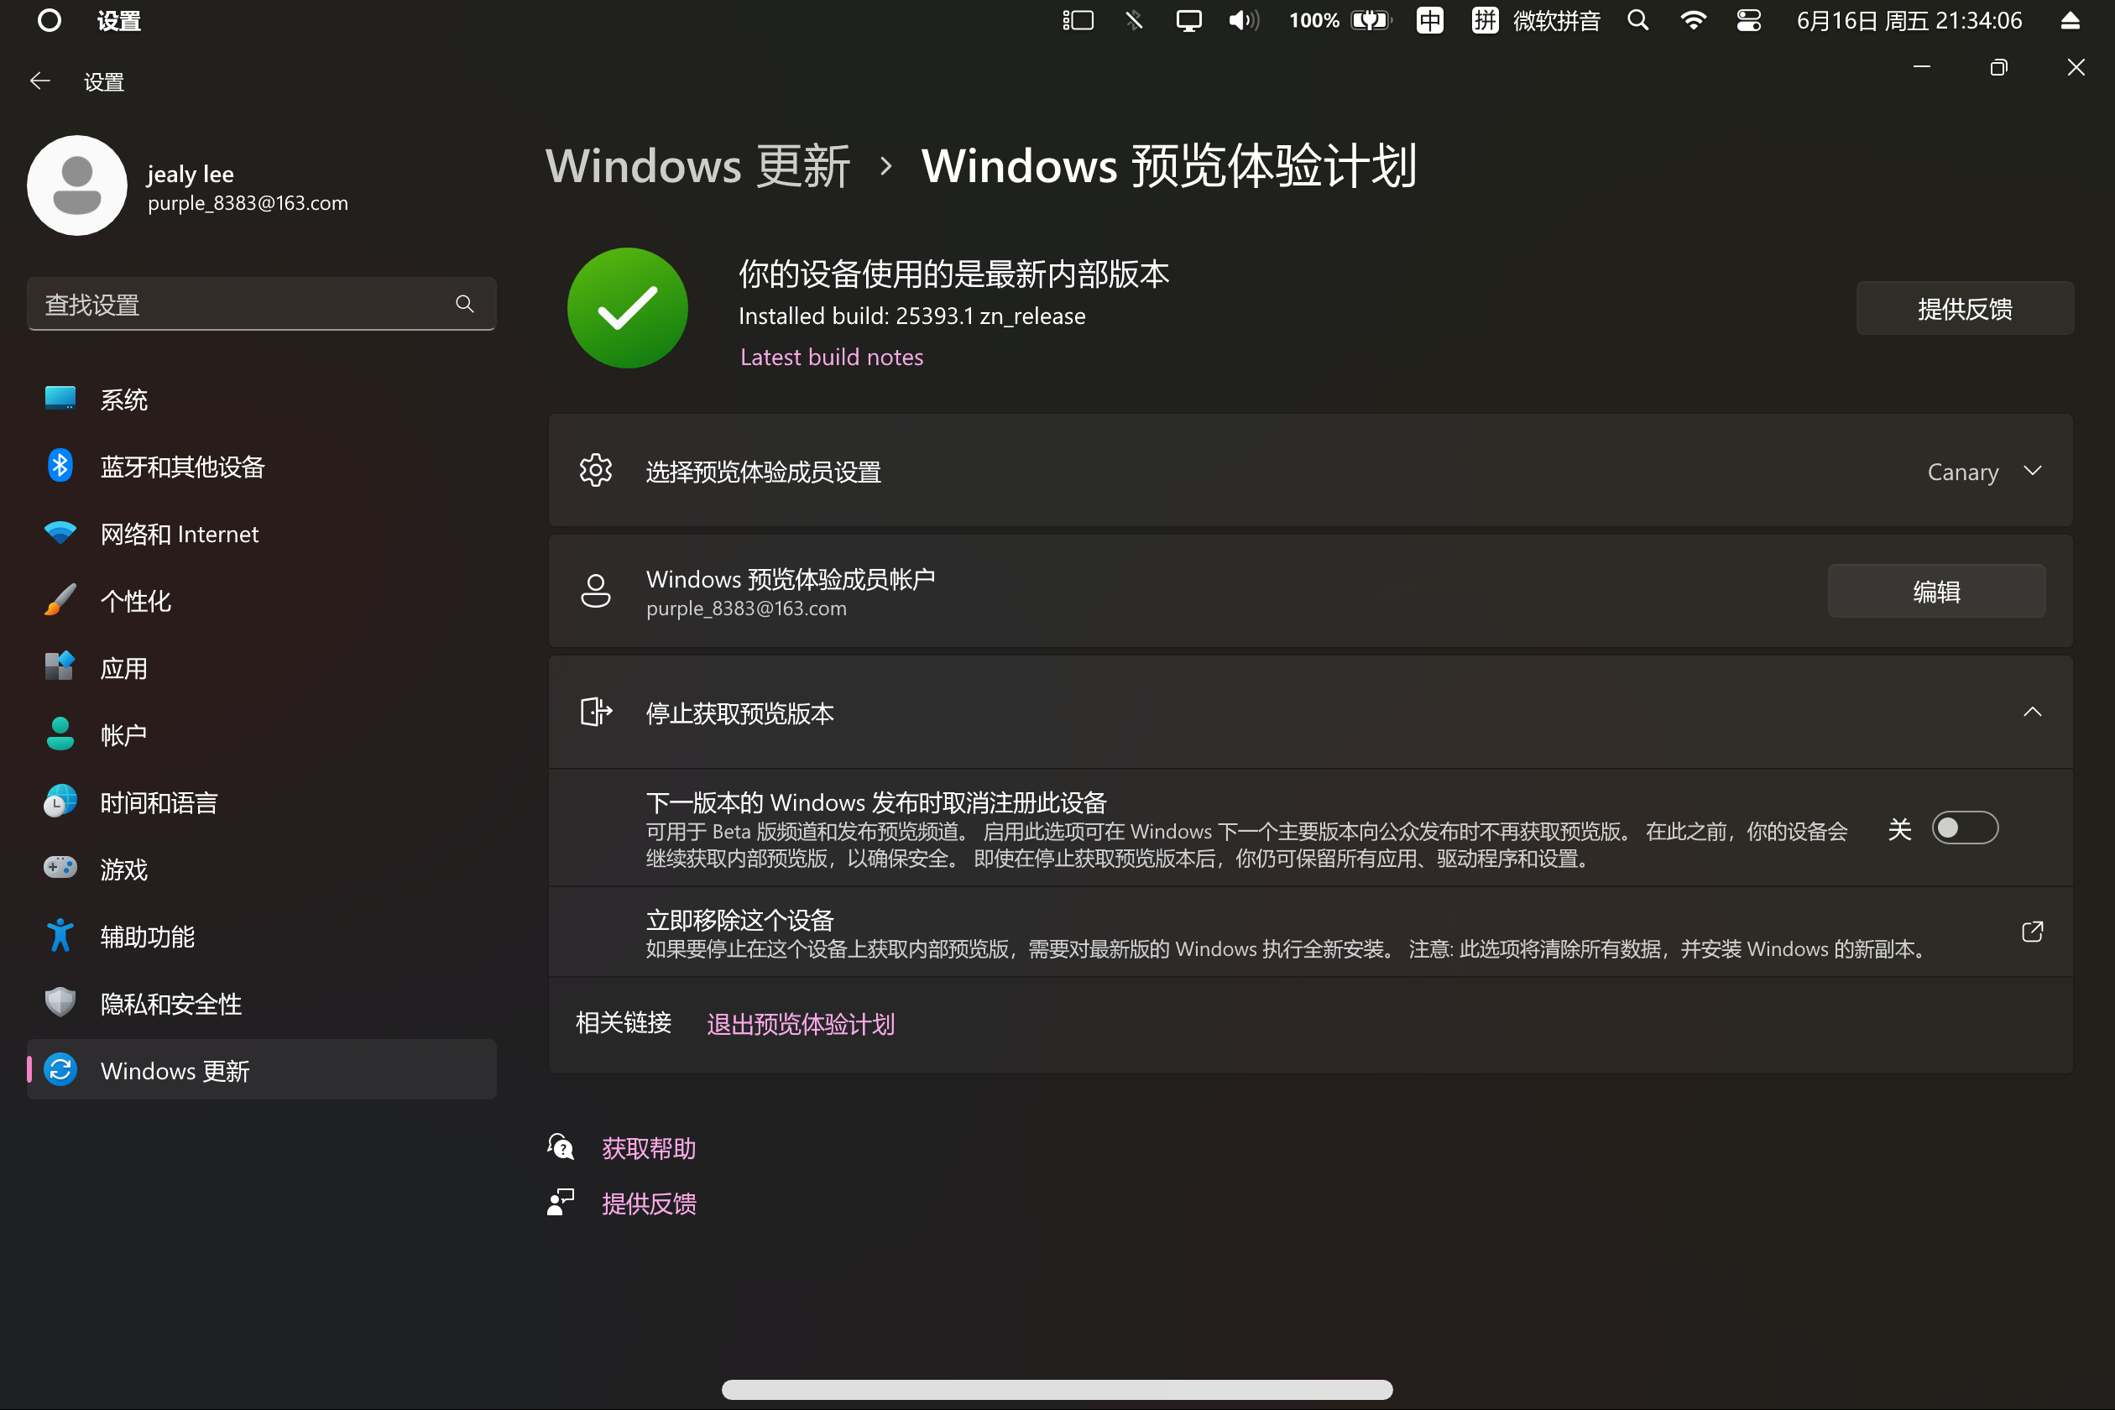
Task: Open Control Center in the menu bar
Action: 1749,20
